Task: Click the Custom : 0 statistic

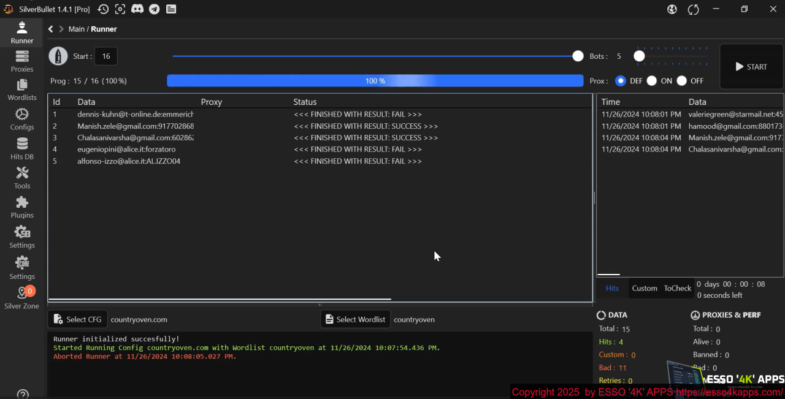Action: pos(617,355)
